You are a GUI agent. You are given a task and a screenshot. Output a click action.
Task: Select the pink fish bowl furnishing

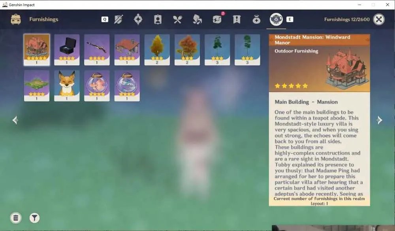pos(97,86)
